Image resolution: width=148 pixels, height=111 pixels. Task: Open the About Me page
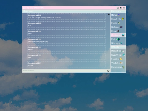tap(116, 19)
